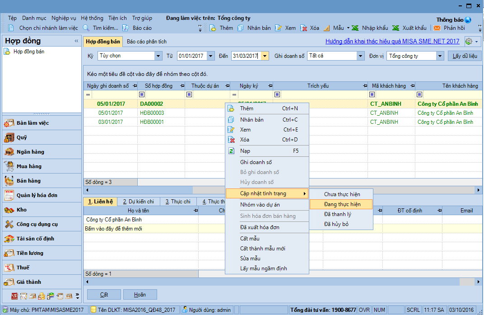Click the Thông báo globe icon
Screen dimensions: 484x315
click(x=468, y=20)
